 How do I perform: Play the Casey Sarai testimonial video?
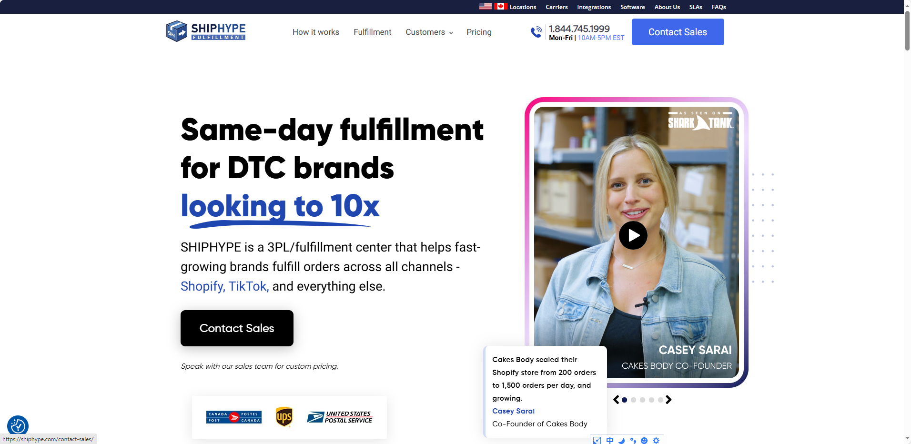633,235
